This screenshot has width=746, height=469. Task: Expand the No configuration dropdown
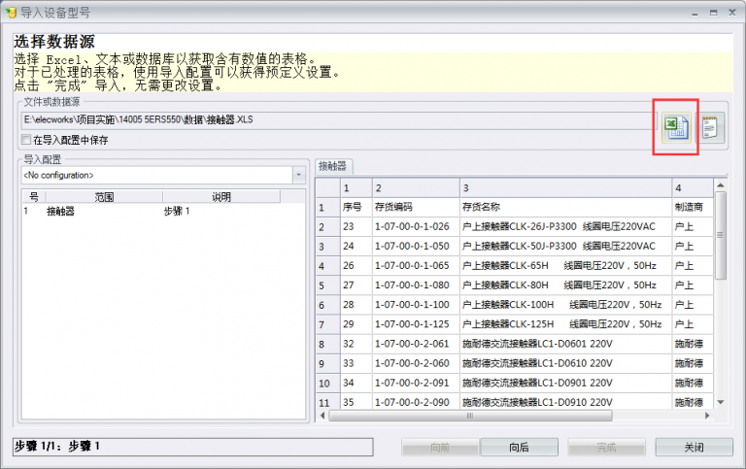point(298,175)
